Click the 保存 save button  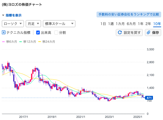(153, 33)
